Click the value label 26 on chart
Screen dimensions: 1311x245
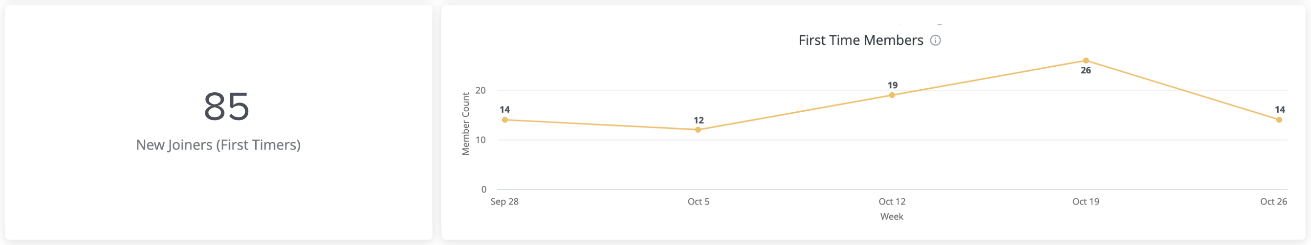[1086, 71]
